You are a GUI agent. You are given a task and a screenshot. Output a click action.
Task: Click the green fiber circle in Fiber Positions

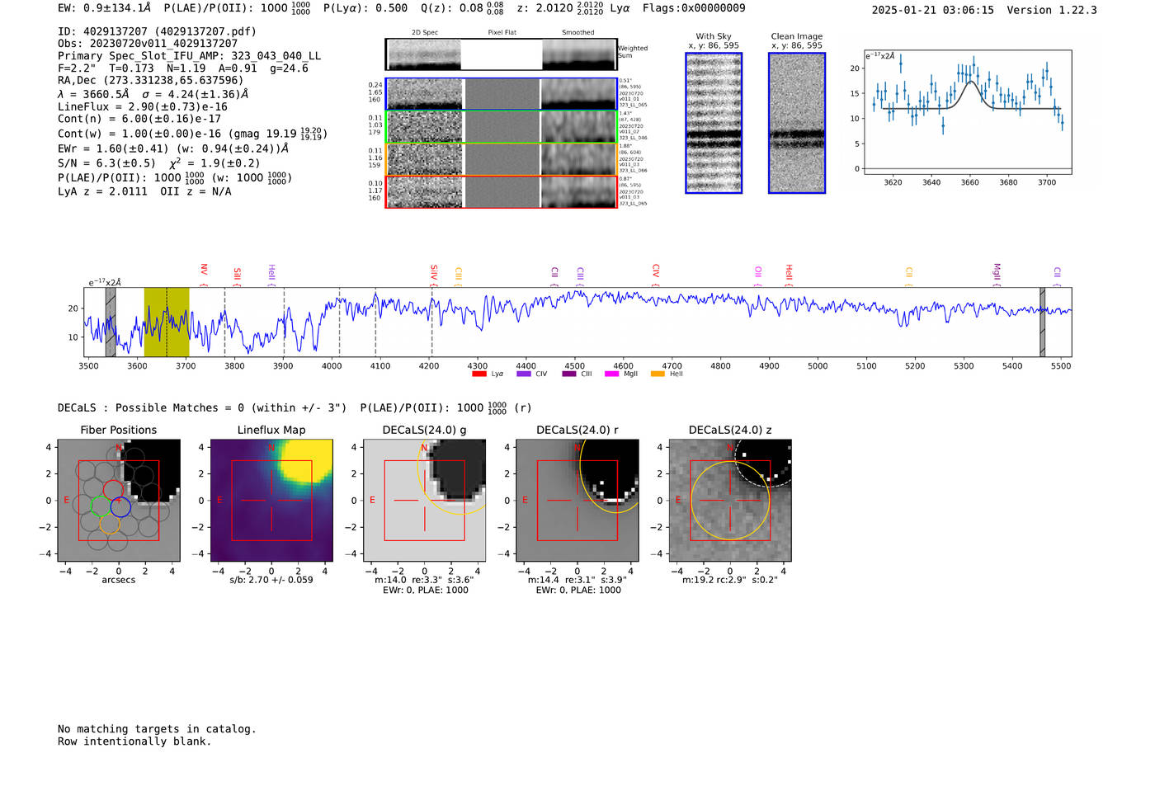tap(101, 506)
